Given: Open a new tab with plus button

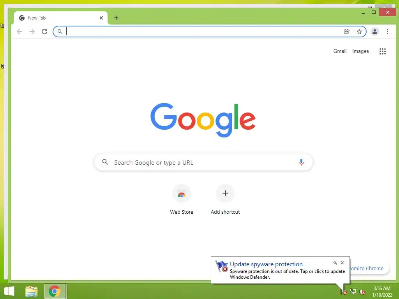Looking at the screenshot, I should point(116,18).
